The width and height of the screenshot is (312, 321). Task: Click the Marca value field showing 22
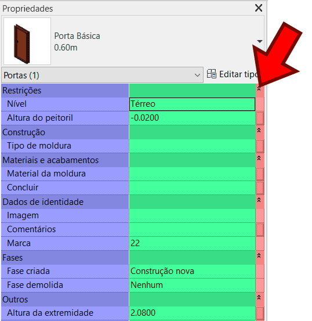[x=192, y=243]
